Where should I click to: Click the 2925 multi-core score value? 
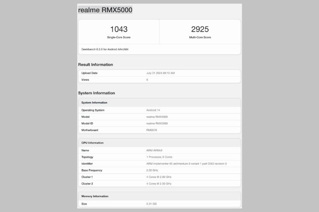pos(200,29)
